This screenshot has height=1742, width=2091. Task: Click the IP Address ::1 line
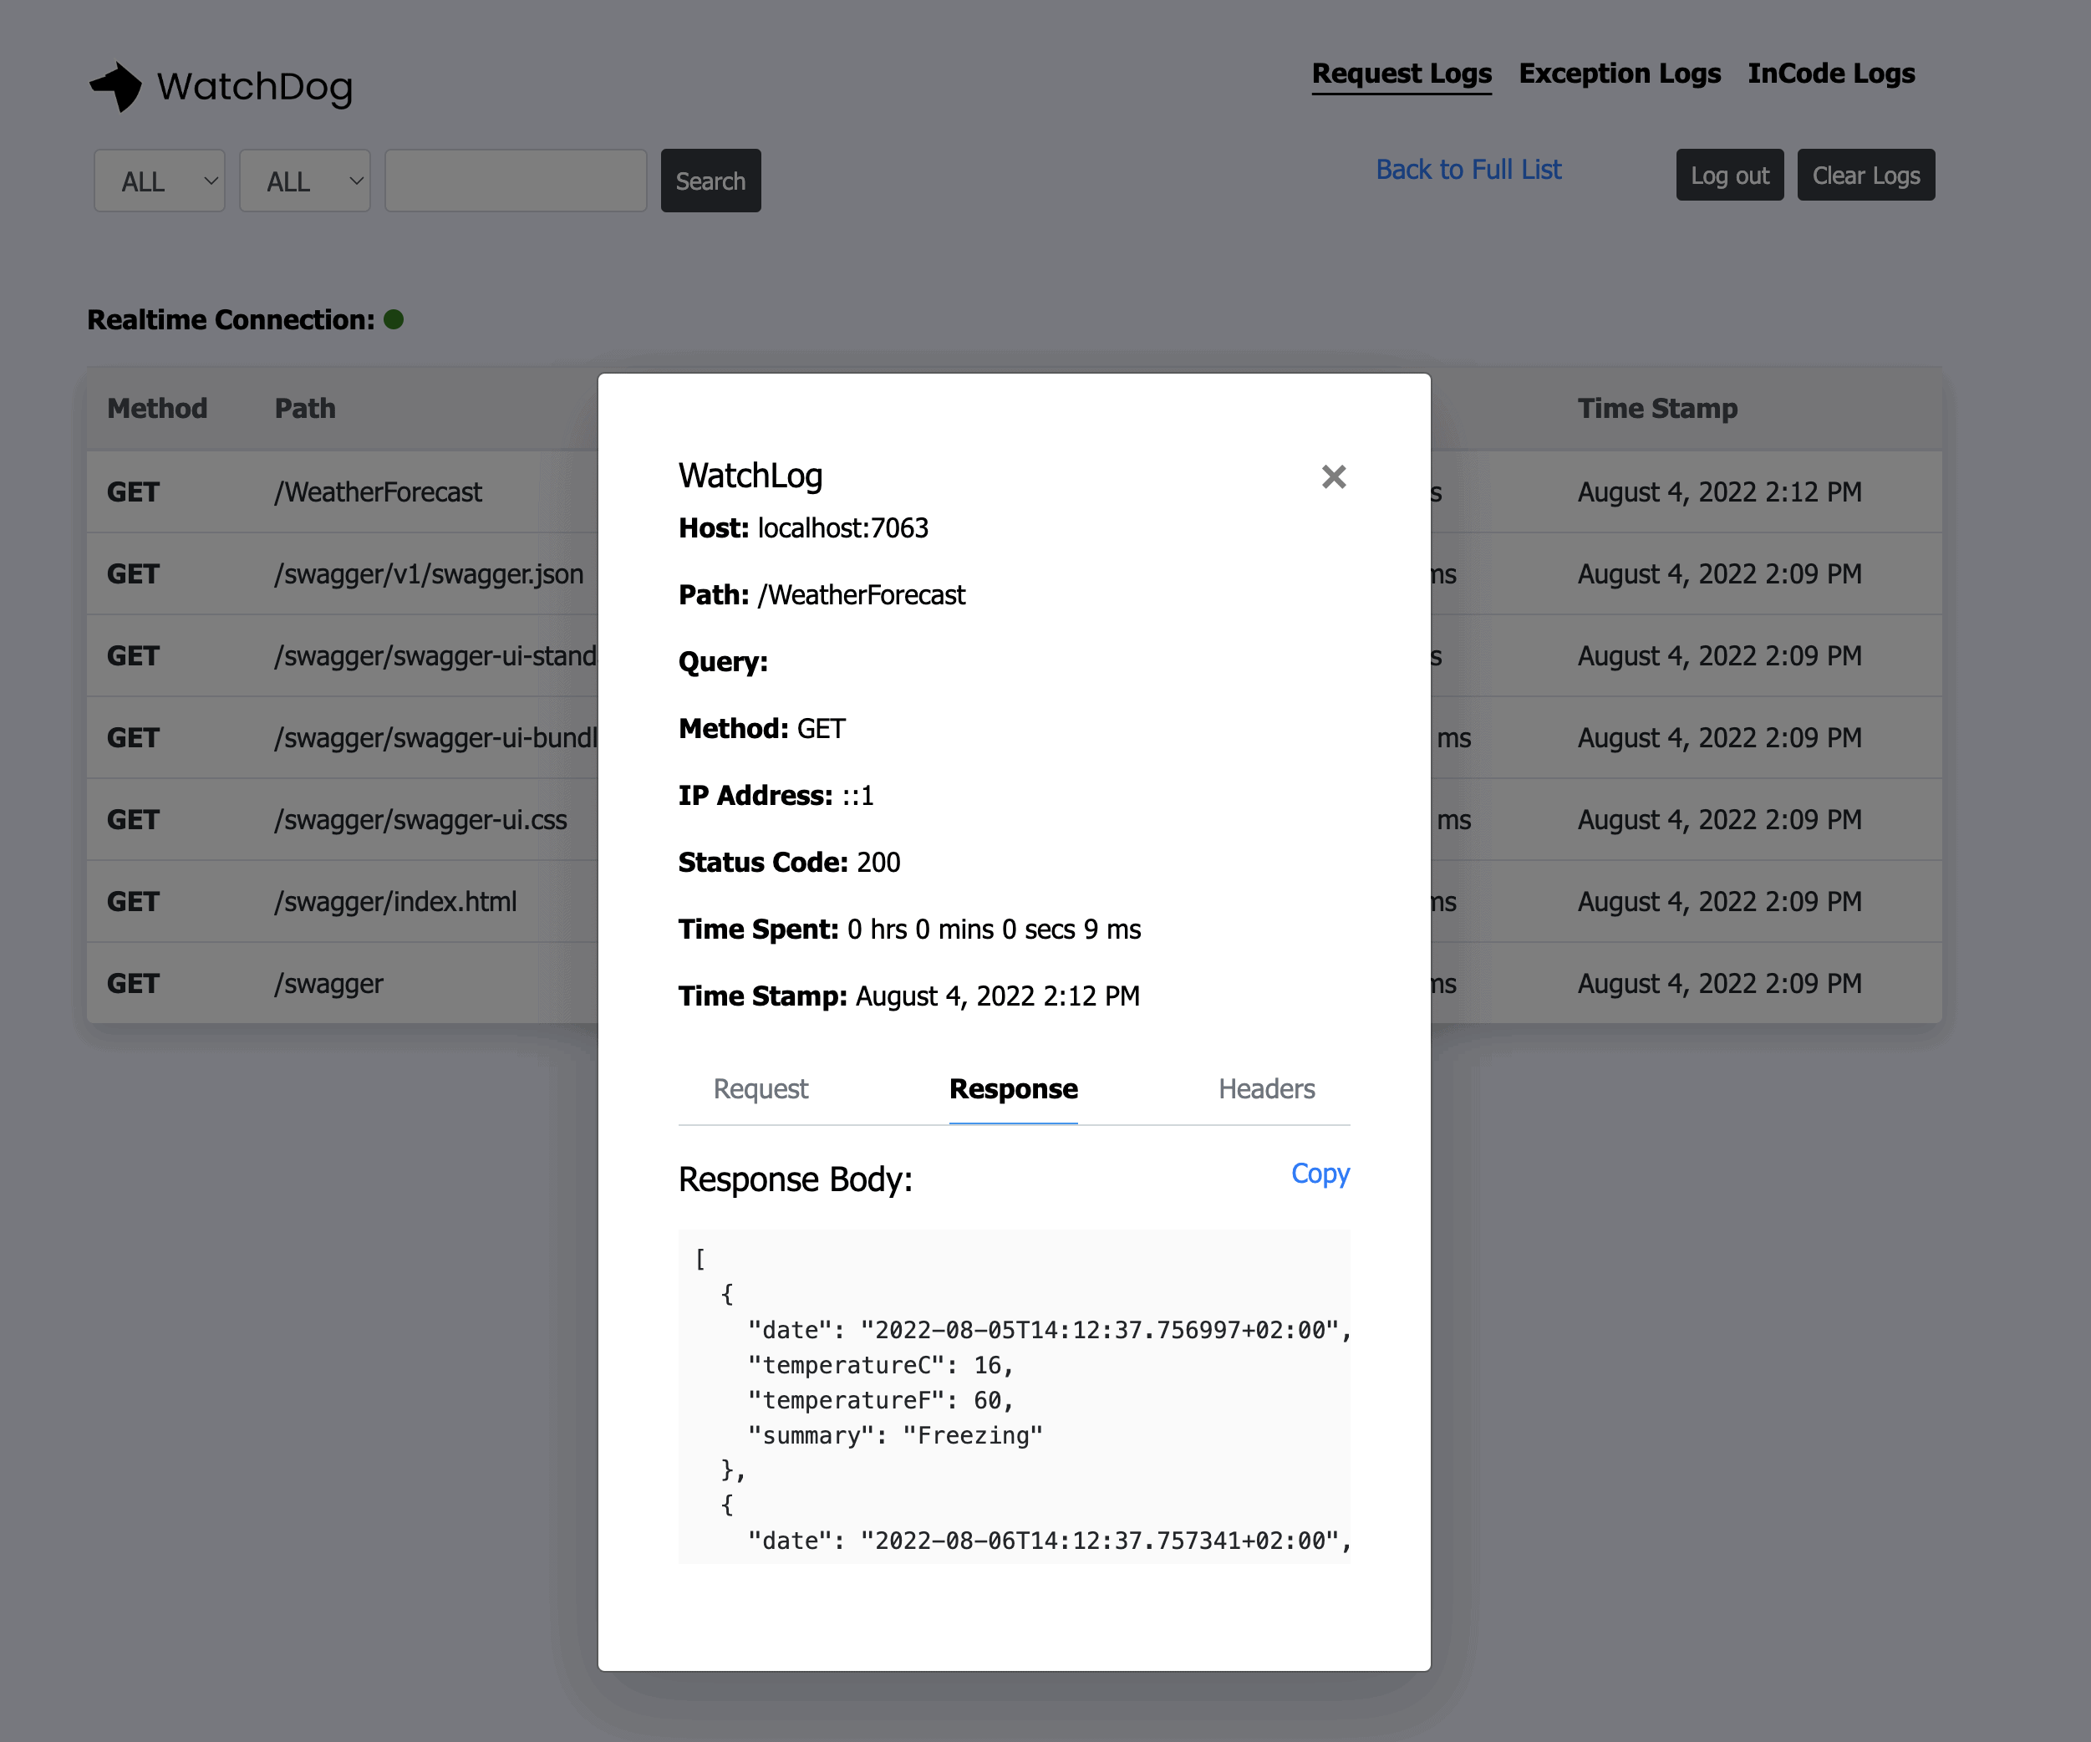776,796
